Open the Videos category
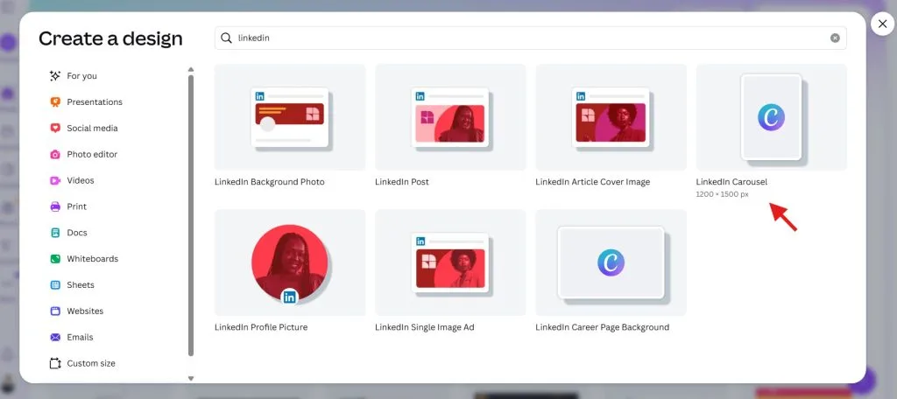The image size is (897, 399). click(x=81, y=180)
